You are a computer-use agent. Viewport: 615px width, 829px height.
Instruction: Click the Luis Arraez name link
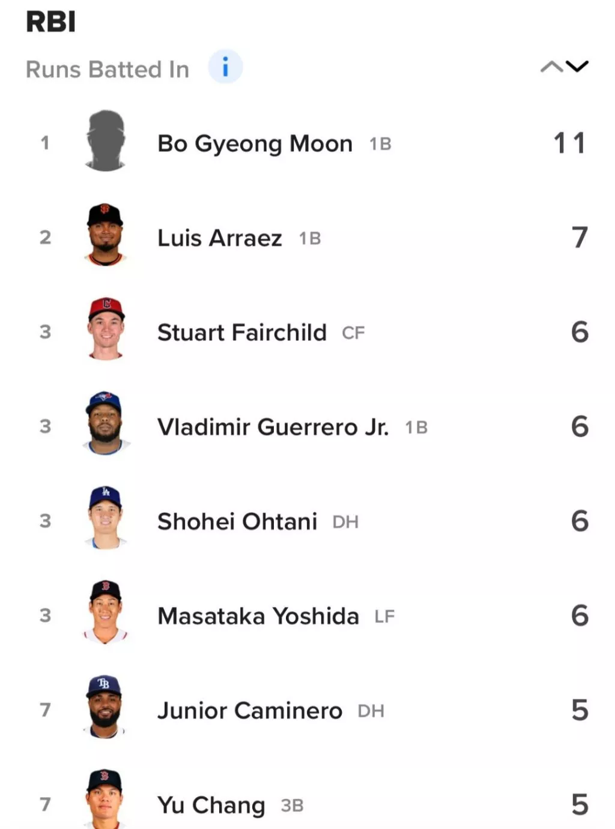pos(219,238)
